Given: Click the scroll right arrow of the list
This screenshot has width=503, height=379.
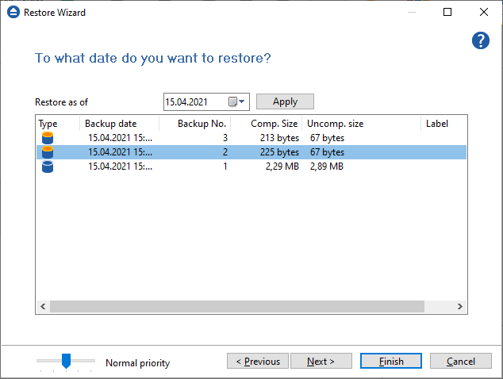Looking at the screenshot, I should pyautogui.click(x=459, y=306).
